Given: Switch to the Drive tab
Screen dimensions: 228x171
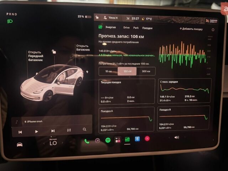Looking at the screenshot, I should [x=126, y=27].
